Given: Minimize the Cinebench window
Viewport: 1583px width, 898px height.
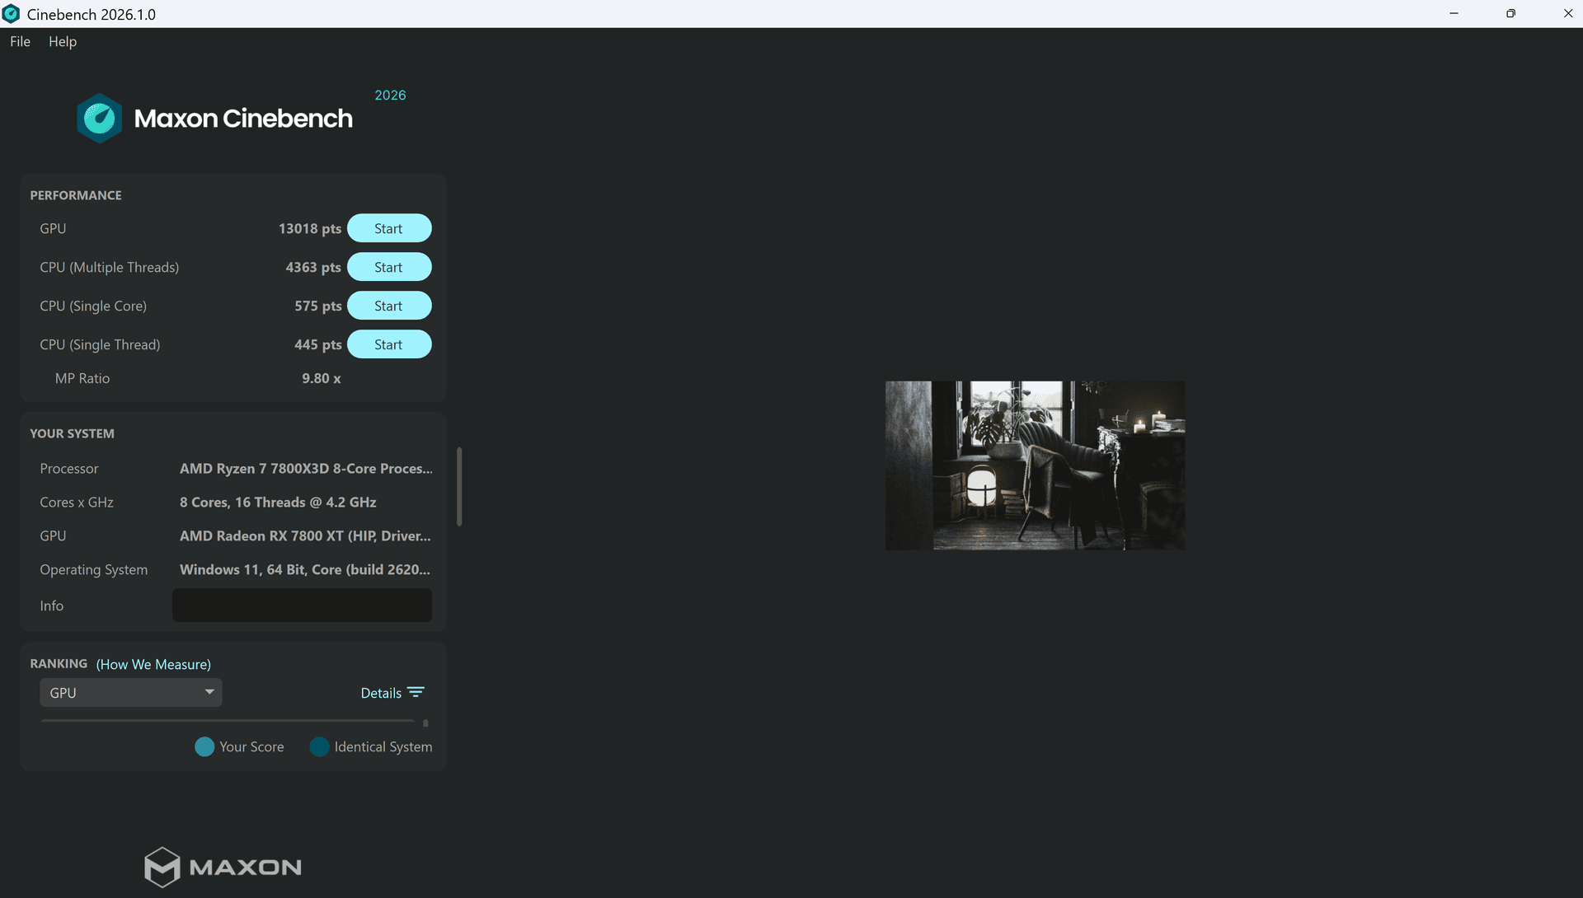Looking at the screenshot, I should pyautogui.click(x=1454, y=13).
